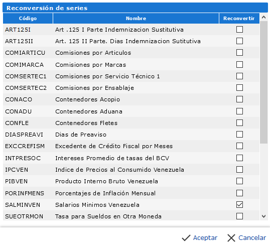The height and width of the screenshot is (248, 270).
Task: Toggle Reconvertir for DIASPREAVI
Action: [x=239, y=135]
